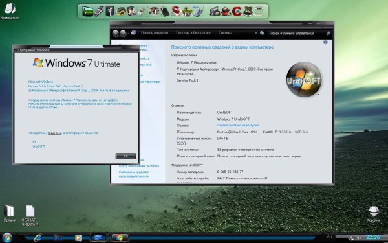388x243 pixels.
Task: Open the media player taskbar icon
Action: pos(78,238)
